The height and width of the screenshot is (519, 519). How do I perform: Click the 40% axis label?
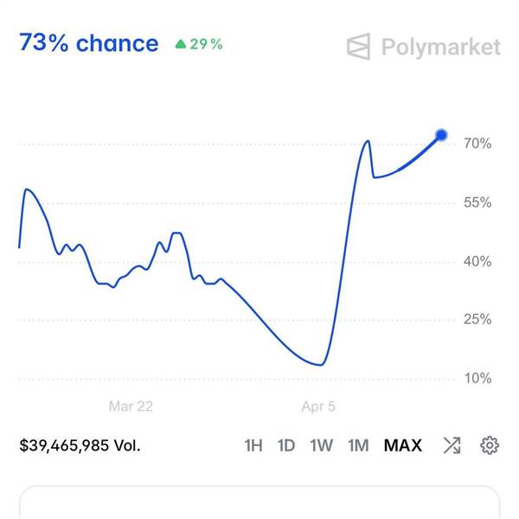pos(477,261)
